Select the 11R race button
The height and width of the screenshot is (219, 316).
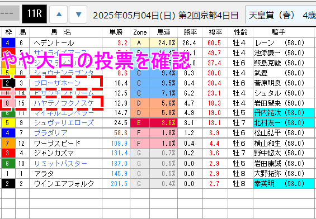pos(35,13)
